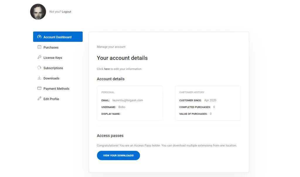Open the Subscriptions page
Screen dimensions: 300x177
[58, 68]
